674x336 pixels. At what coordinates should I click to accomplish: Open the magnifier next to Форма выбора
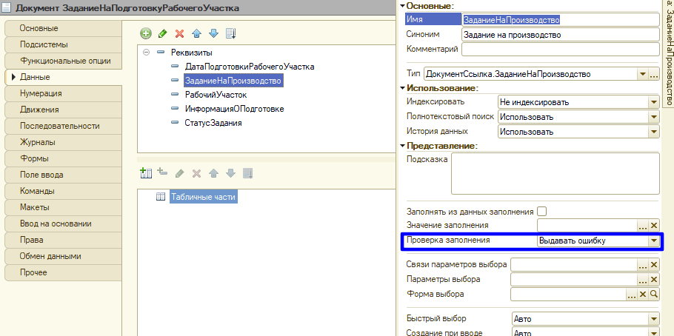coord(654,294)
